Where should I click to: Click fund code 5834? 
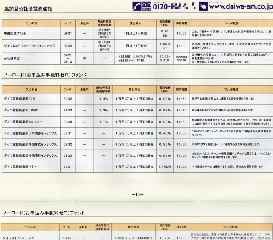[x=67, y=238]
